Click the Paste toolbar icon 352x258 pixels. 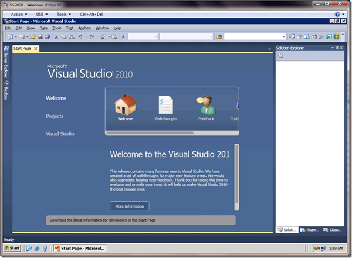coord(71,36)
